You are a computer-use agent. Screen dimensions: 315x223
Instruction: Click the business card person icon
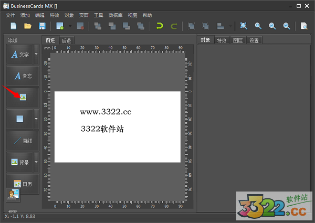click(13, 195)
